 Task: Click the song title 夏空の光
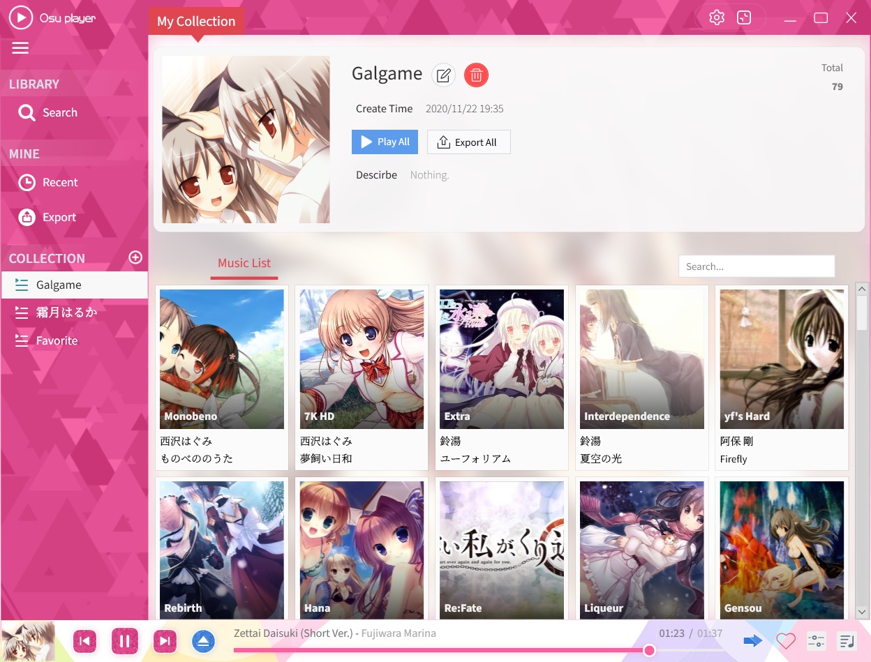601,458
